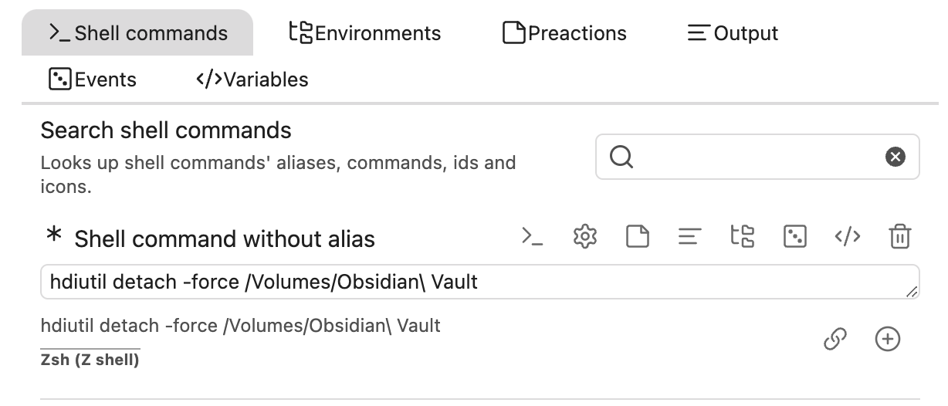Show the Variables tab
Viewport: 948px width, 406px height.
pyautogui.click(x=252, y=80)
